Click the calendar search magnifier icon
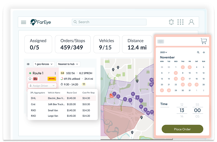 click(198, 52)
